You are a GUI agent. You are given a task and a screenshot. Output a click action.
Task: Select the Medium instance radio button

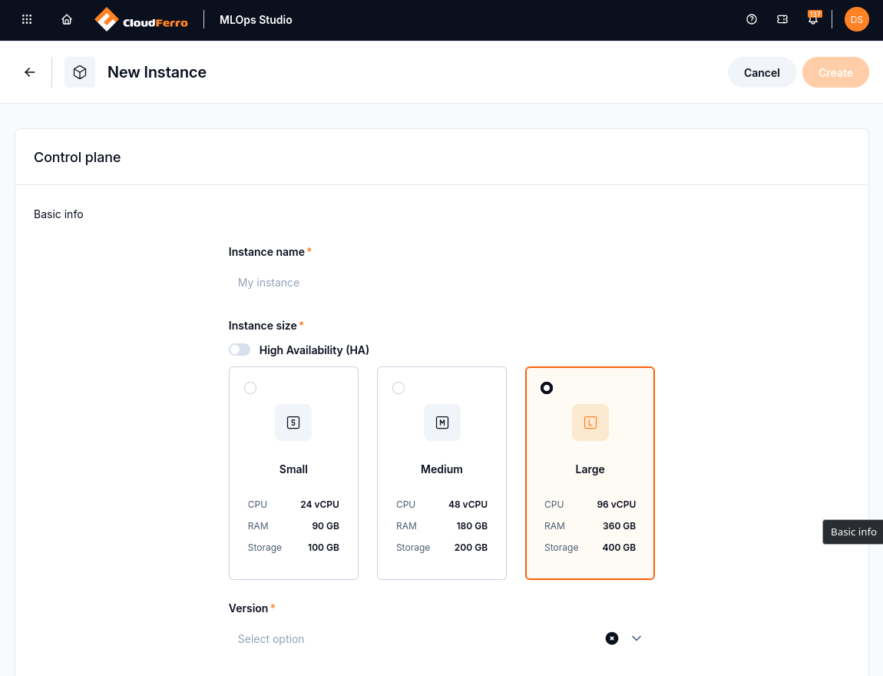[399, 388]
